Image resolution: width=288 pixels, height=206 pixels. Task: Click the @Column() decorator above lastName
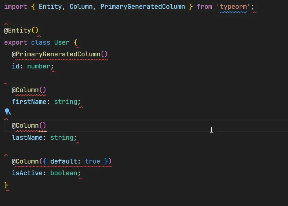[29, 126]
